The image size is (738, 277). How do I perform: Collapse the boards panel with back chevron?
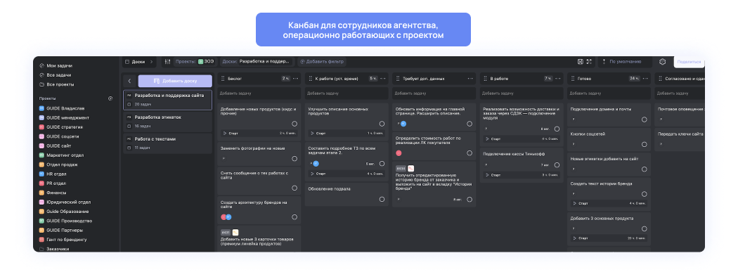(x=129, y=81)
